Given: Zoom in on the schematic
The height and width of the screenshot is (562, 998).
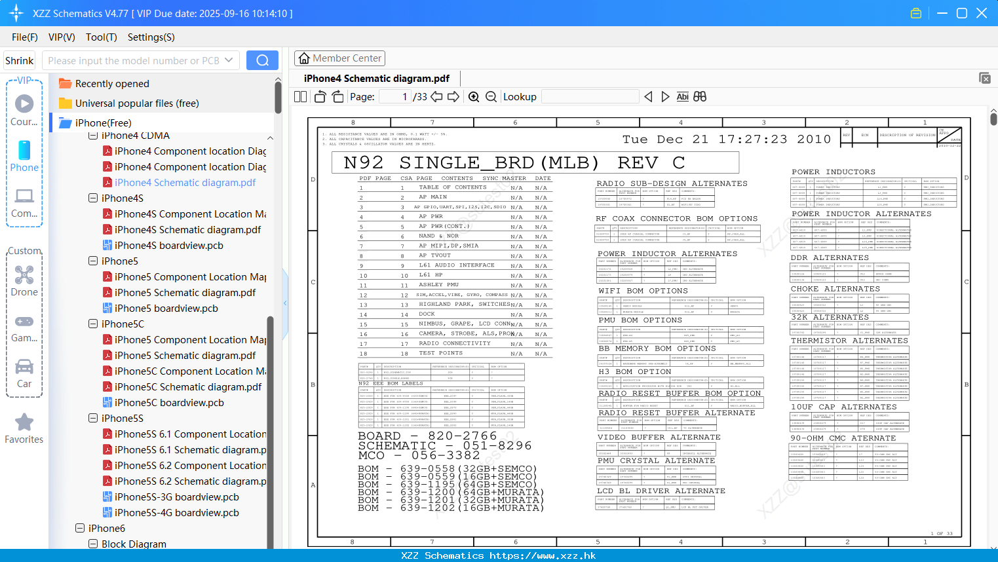Looking at the screenshot, I should coord(474,97).
